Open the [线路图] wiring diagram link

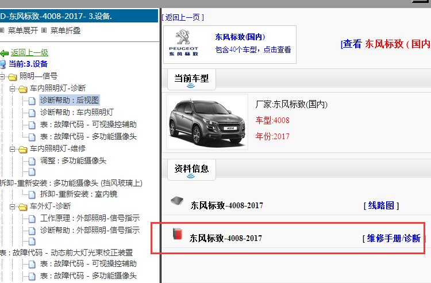point(381,205)
